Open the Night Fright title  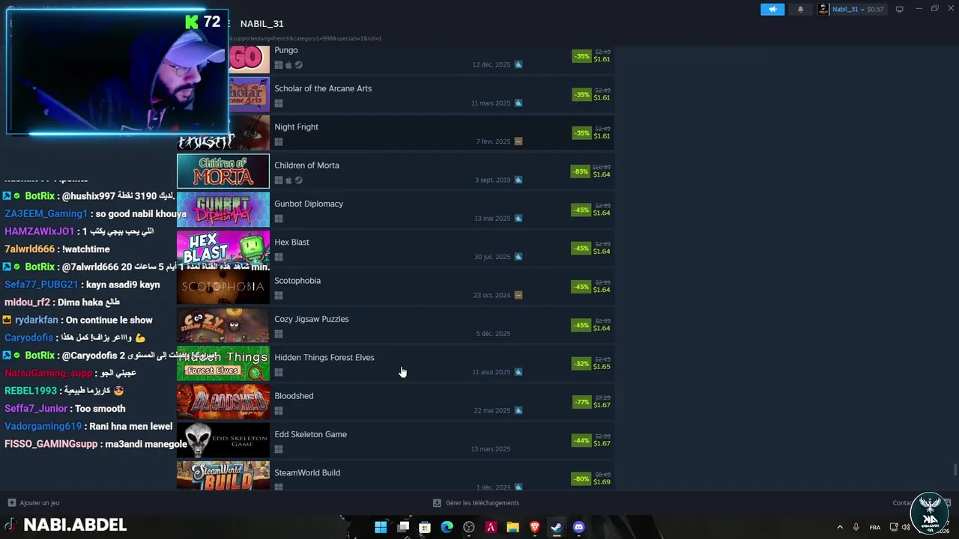296,127
